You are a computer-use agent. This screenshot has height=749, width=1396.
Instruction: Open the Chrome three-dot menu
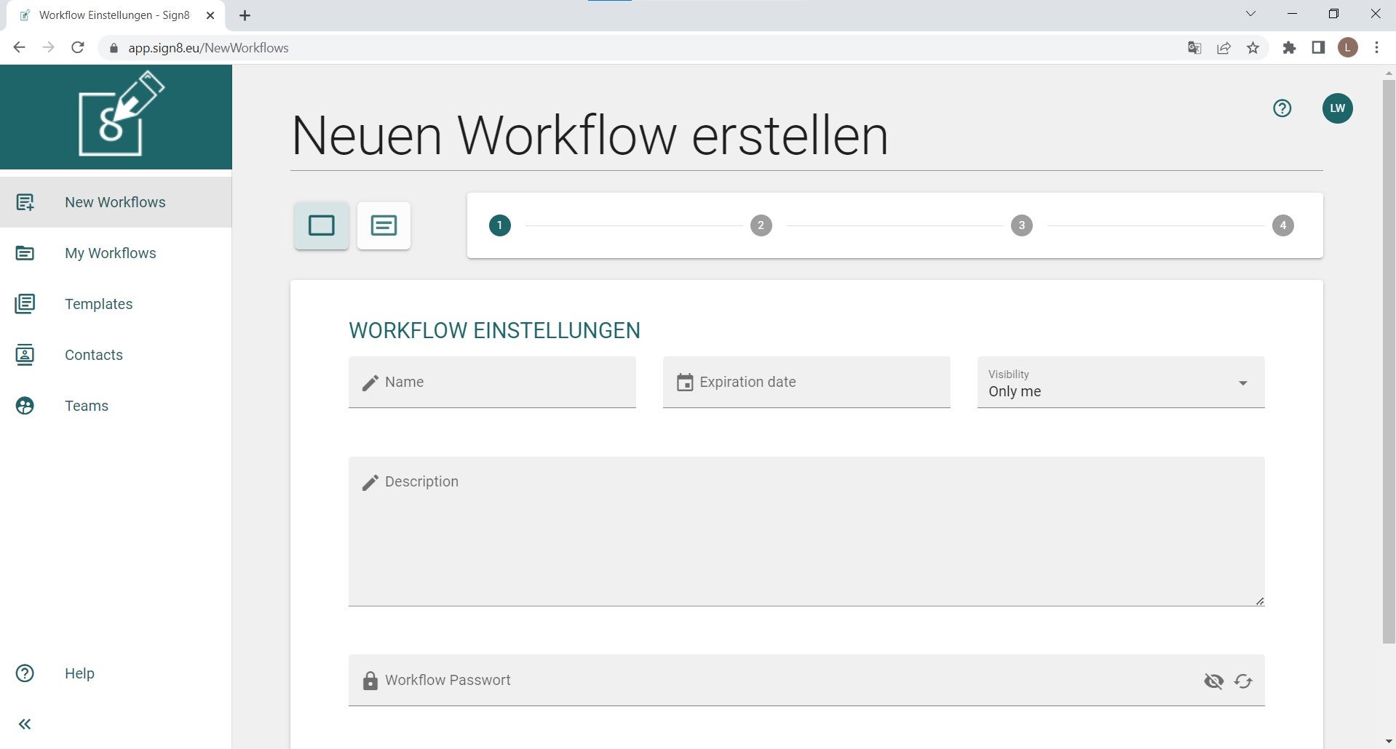(x=1376, y=48)
